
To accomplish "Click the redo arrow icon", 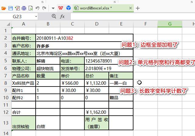I will pyautogui.click(x=44, y=8).
